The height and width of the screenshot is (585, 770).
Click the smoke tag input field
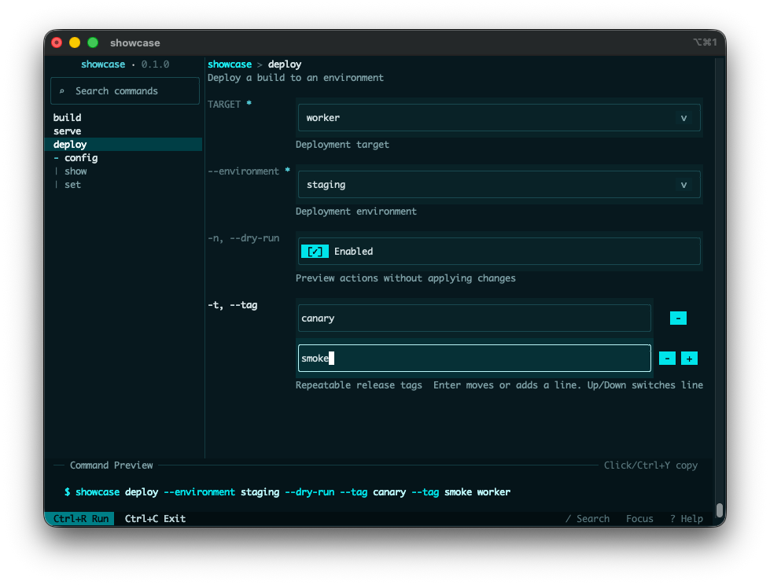click(474, 359)
